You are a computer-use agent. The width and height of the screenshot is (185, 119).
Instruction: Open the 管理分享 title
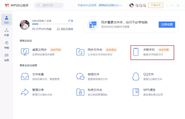coord(38,90)
